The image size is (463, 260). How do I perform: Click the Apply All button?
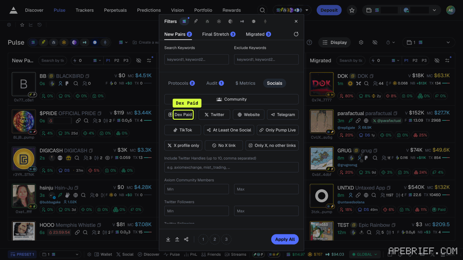click(285, 239)
